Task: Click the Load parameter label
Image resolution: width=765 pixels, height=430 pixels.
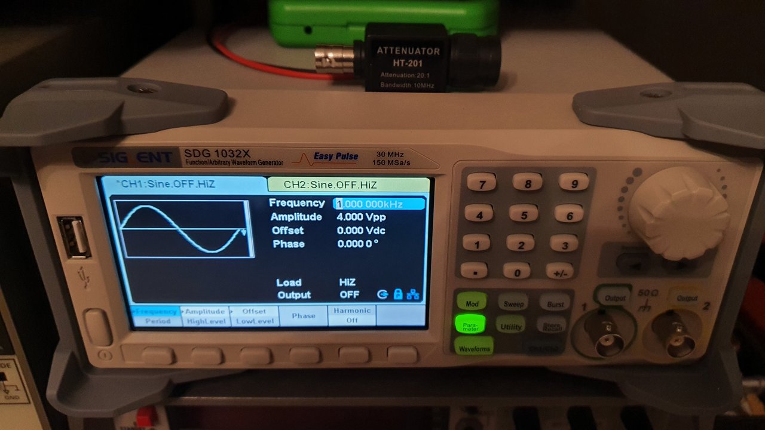Action: pyautogui.click(x=289, y=282)
